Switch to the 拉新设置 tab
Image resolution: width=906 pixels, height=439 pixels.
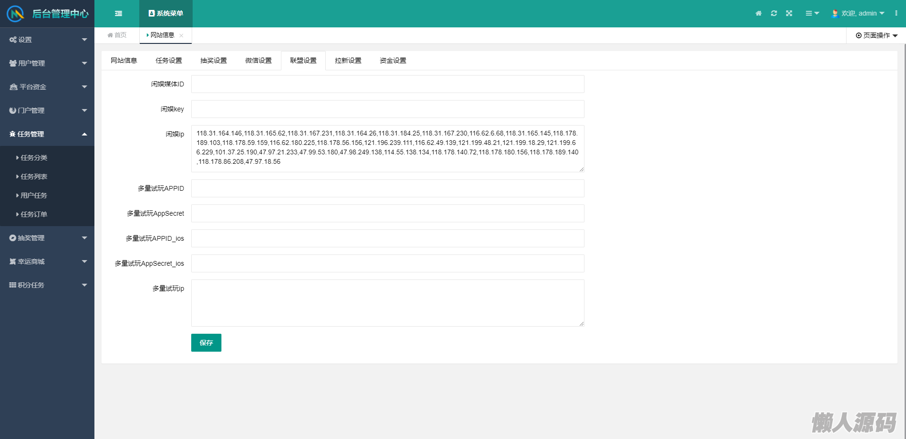(348, 60)
